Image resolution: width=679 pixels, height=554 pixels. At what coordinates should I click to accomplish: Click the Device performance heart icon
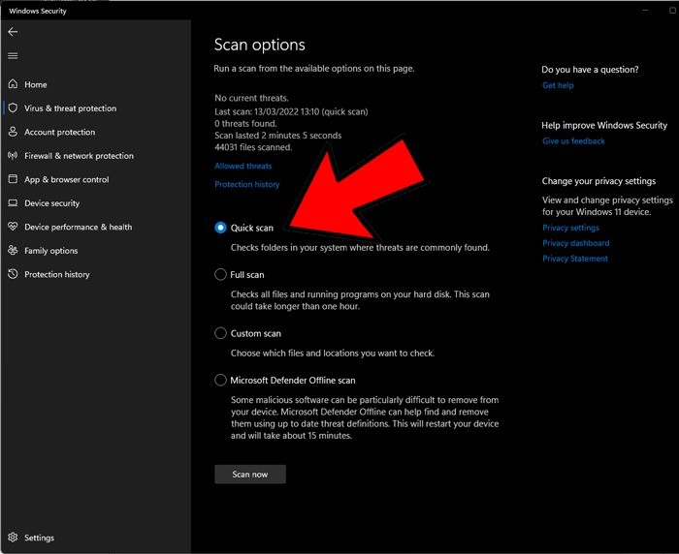(x=13, y=227)
